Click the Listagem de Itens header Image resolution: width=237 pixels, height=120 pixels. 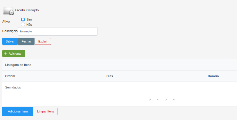[18, 65]
